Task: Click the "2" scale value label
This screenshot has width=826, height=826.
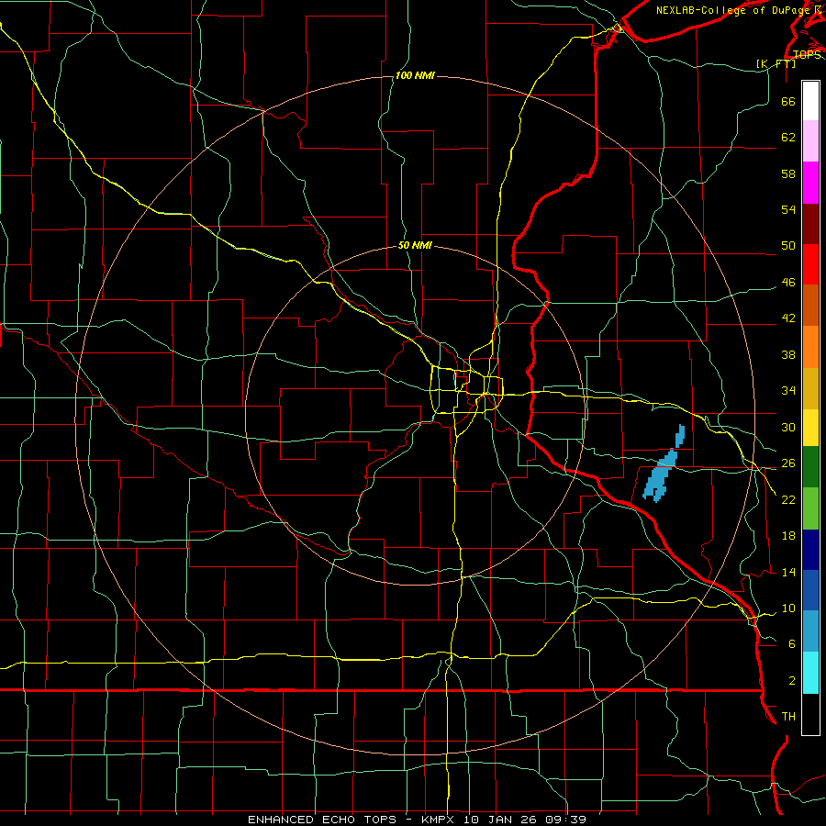Action: [x=792, y=681]
